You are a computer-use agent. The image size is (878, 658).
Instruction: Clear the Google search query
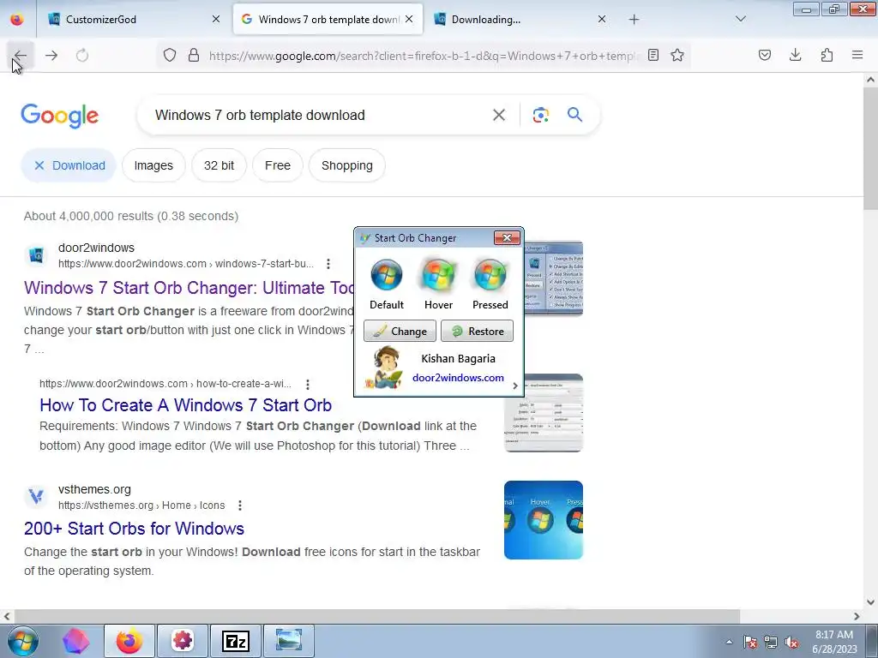[498, 116]
